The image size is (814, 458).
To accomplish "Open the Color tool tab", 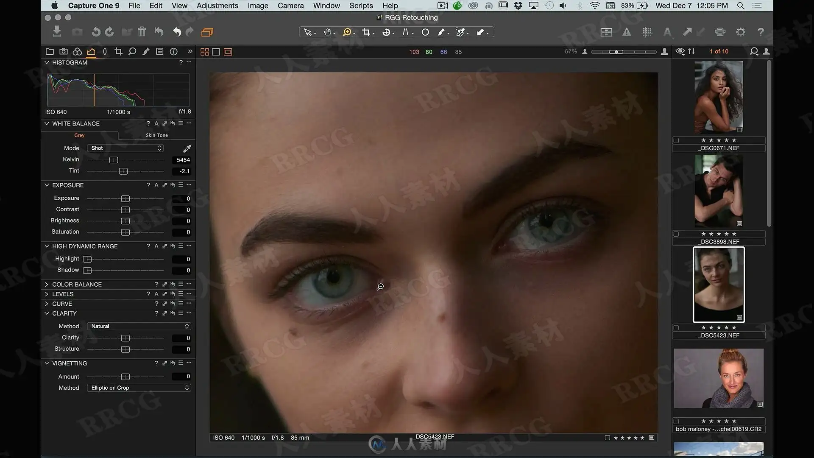I will coord(77,52).
